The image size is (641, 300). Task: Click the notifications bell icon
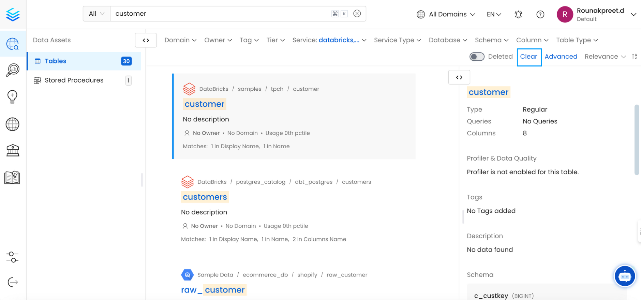point(518,14)
